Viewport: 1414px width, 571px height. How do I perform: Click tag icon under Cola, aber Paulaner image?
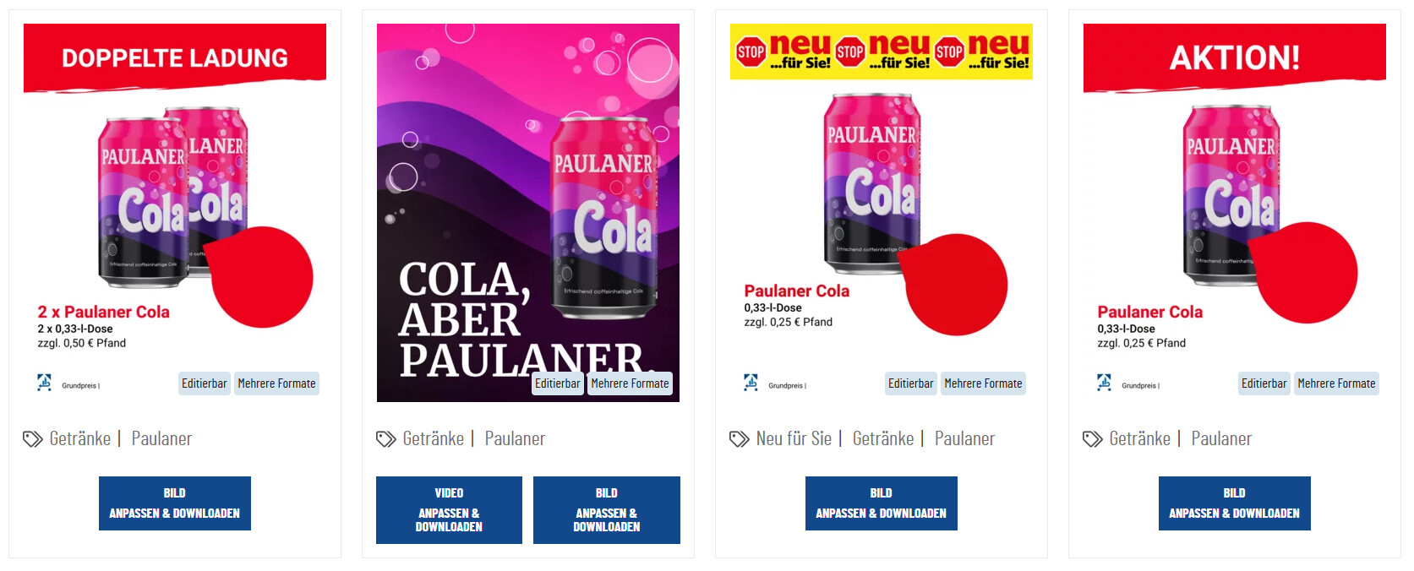(x=386, y=439)
